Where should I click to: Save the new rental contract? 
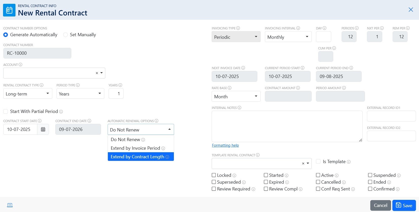(404, 205)
